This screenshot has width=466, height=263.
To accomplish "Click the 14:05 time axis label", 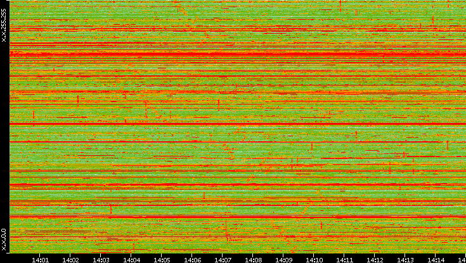I will (x=162, y=260).
